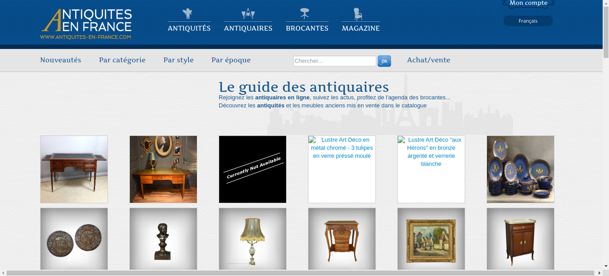The image size is (609, 276).
Task: Click the chandelier icon above Antiquaires
Action: point(248,14)
